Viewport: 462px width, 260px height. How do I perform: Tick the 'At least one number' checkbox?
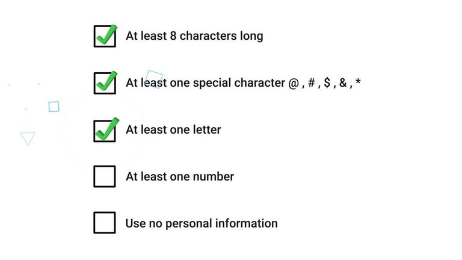(x=105, y=176)
